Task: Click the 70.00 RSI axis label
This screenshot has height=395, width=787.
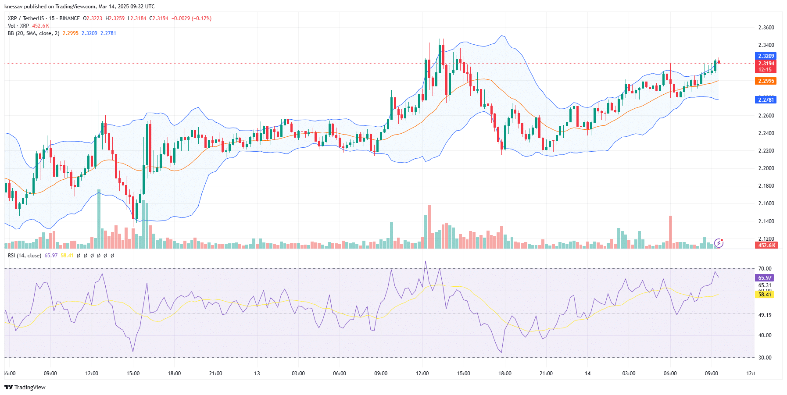Action: point(765,269)
